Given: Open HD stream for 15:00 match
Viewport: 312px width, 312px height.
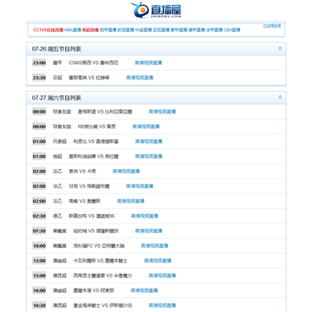Looking at the screenshot, I should (x=162, y=276).
